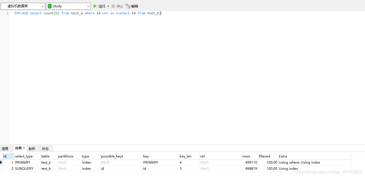The image size is (365, 177).
Task: Click the green run arrow icon
Action: coord(95,6)
